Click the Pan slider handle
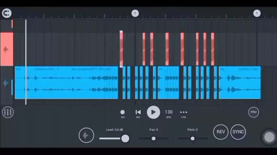Viewport: 277px width, 155px height. tap(153, 139)
